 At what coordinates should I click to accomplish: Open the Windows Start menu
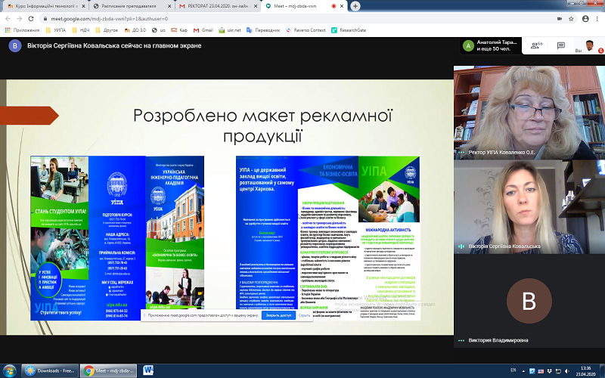pyautogui.click(x=9, y=370)
